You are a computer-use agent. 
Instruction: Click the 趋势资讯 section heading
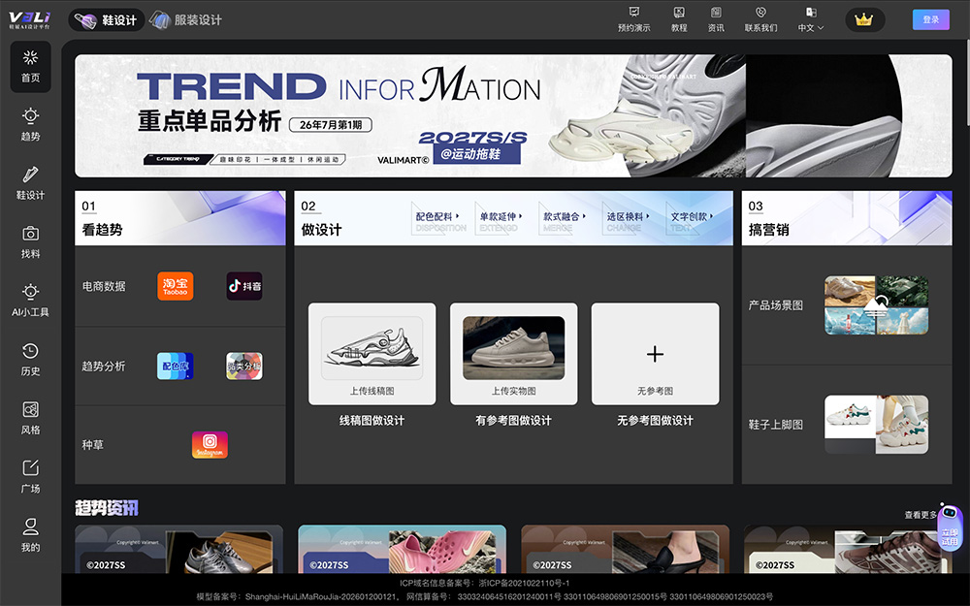click(107, 508)
